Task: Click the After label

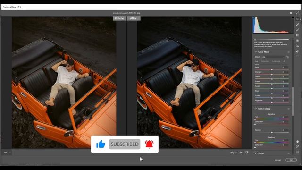Action: [x=134, y=18]
